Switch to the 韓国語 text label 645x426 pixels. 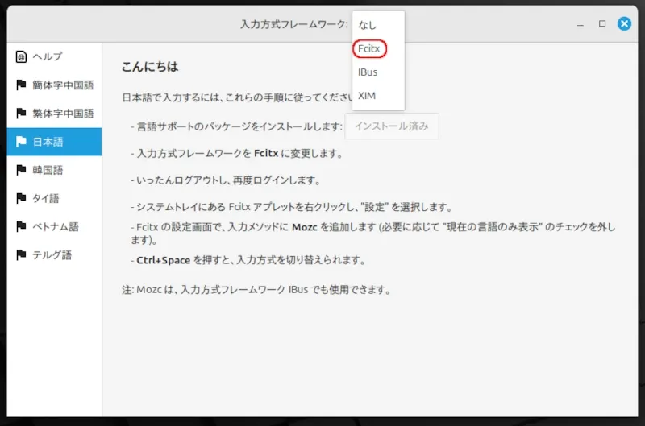click(48, 170)
